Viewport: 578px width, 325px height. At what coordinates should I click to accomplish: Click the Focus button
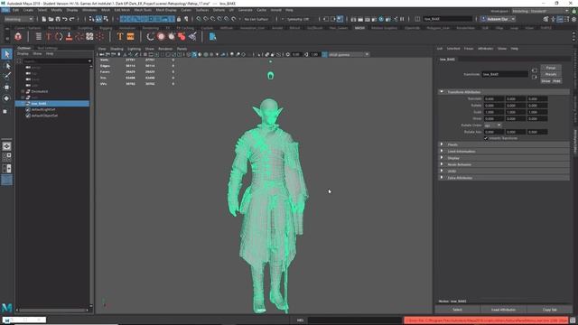[x=551, y=68]
